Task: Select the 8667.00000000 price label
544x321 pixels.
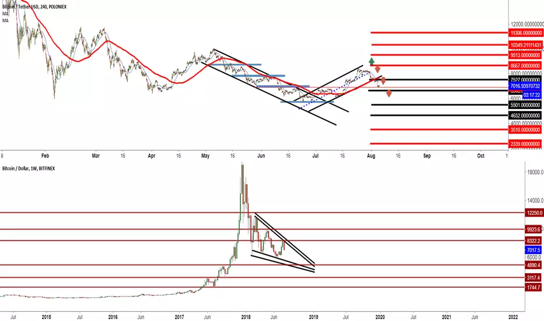Action: coord(525,65)
